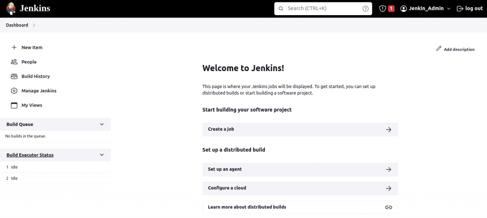Viewport: 487px width, 218px height.
Task: Click the Configure a cloud button
Action: click(300, 188)
